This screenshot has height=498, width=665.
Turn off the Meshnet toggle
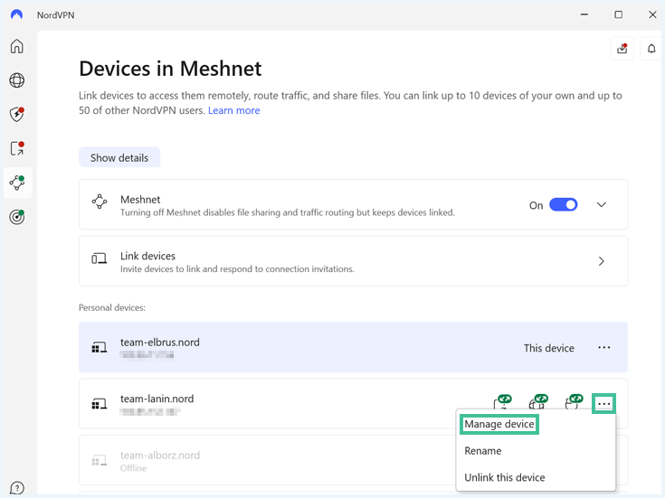pyautogui.click(x=563, y=204)
